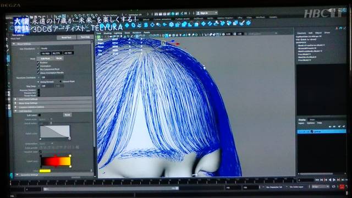Select the Closest Point radio button
The height and width of the screenshot is (198, 352).
click(61, 81)
